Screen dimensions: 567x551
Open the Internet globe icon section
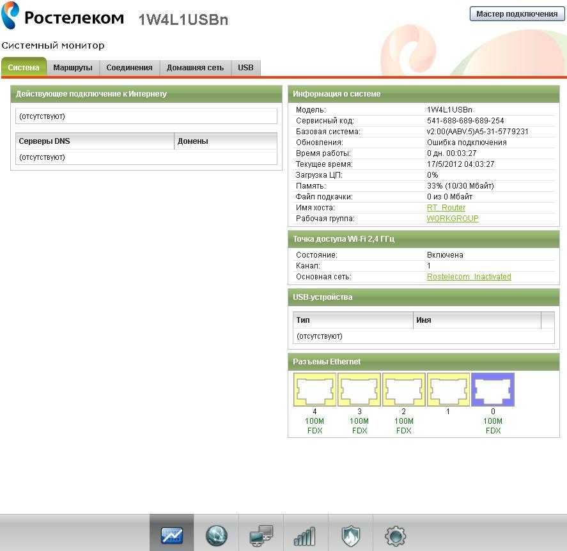tap(217, 534)
